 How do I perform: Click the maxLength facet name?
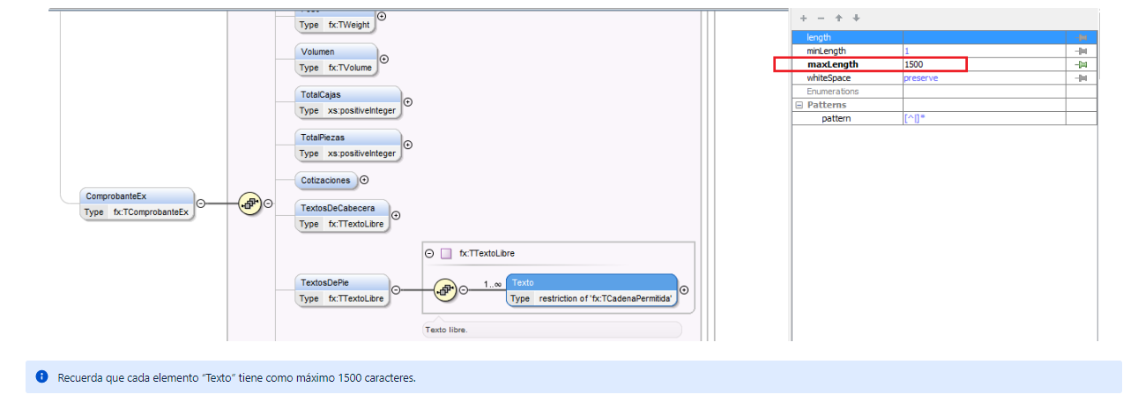click(x=832, y=64)
